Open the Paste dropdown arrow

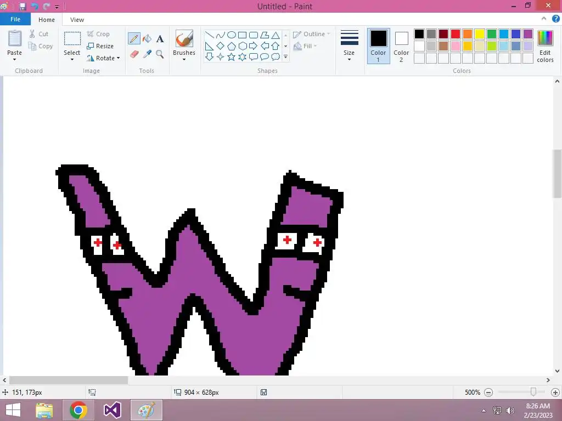point(15,59)
